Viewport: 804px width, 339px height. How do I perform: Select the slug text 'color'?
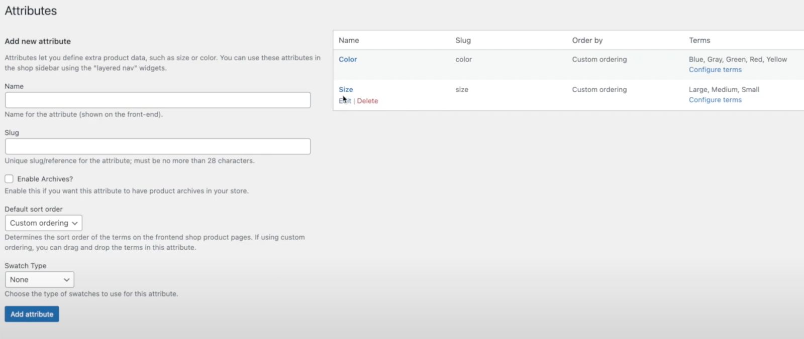coord(464,59)
